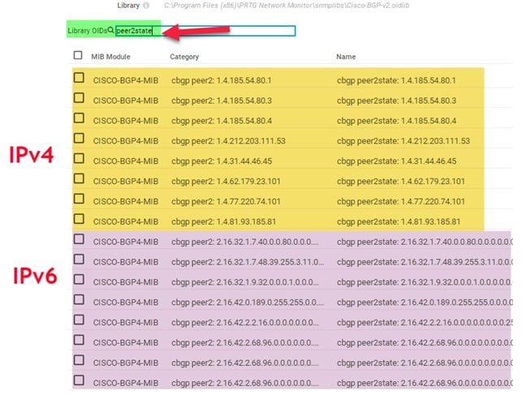Viewport: 522px width, 395px height.
Task: Click CISCO-BGP4-MIB in the 1.4.185.54.80.1 row
Action: (126, 80)
